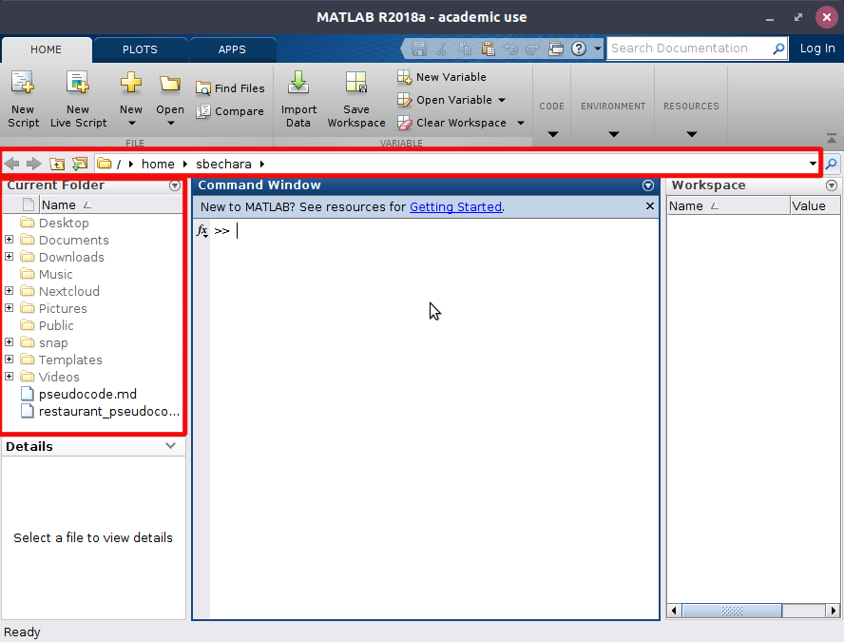Click the Cut scissors icon
The width and height of the screenshot is (844, 642).
tap(442, 49)
